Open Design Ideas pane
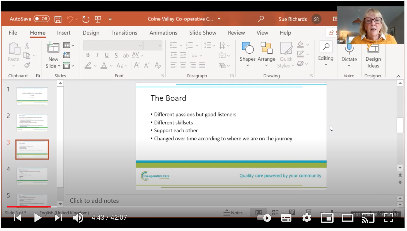407x231 pixels. [373, 56]
